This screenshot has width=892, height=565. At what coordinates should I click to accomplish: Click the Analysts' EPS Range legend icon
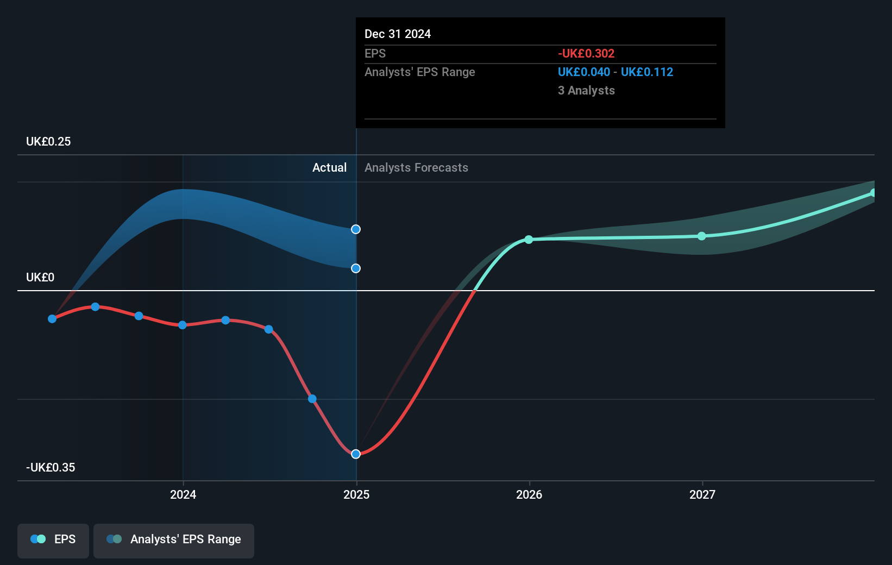[x=114, y=539]
